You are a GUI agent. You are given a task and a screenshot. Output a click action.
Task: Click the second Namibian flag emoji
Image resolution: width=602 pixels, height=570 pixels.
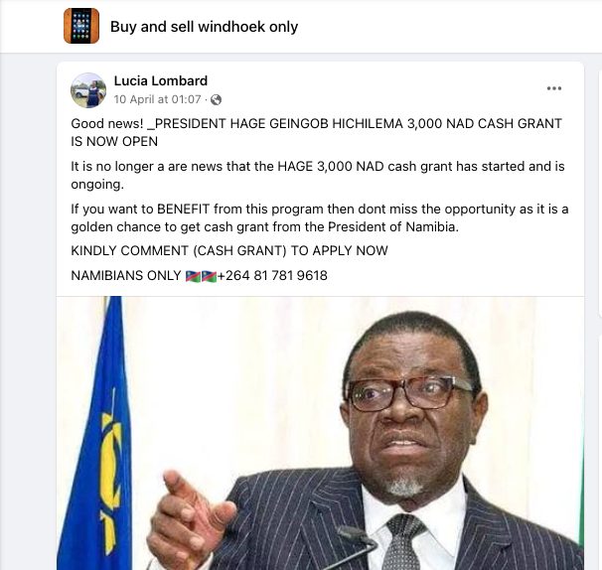pos(210,276)
